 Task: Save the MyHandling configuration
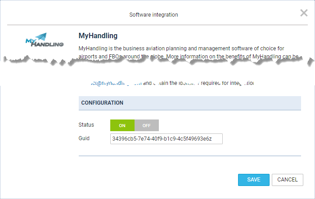254,180
